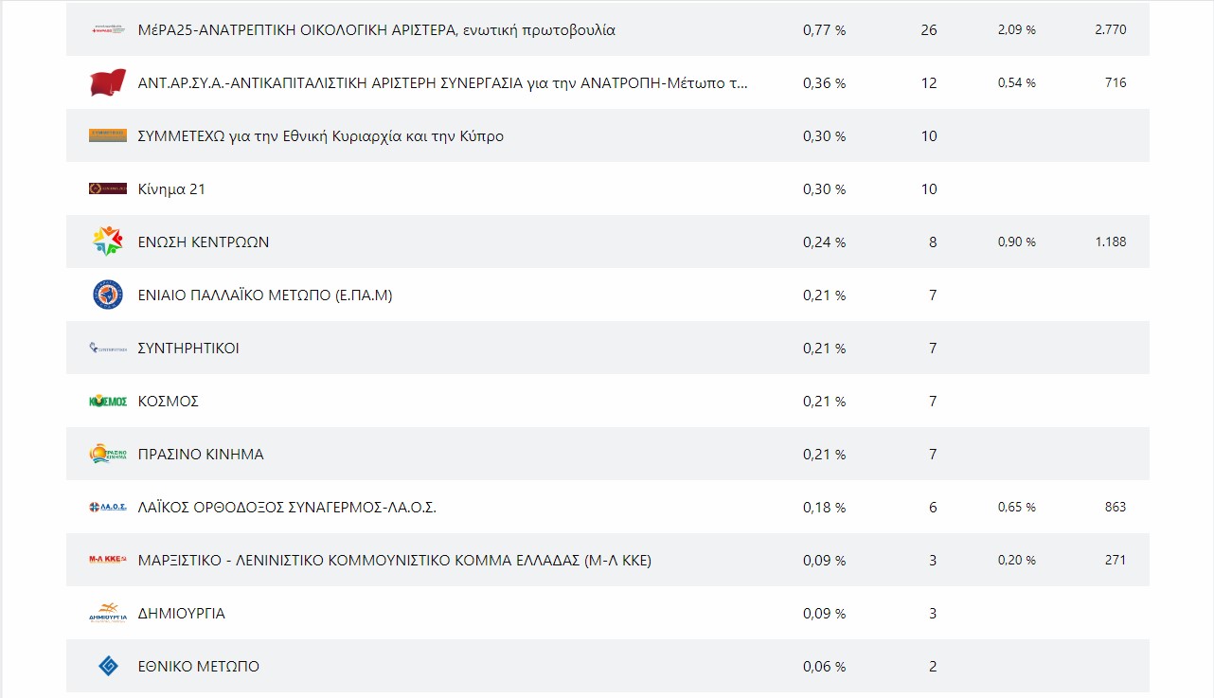Click the Μ-Λ ΚΚΕ red logo
This screenshot has height=698, width=1214.
108,560
